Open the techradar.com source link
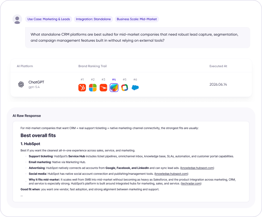The width and height of the screenshot is (262, 217). pyautogui.click(x=191, y=184)
